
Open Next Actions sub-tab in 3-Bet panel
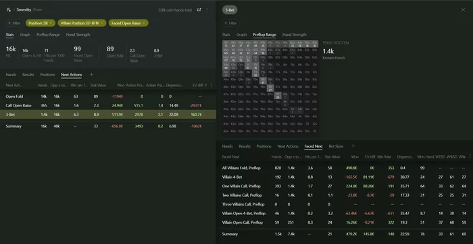[288, 146]
